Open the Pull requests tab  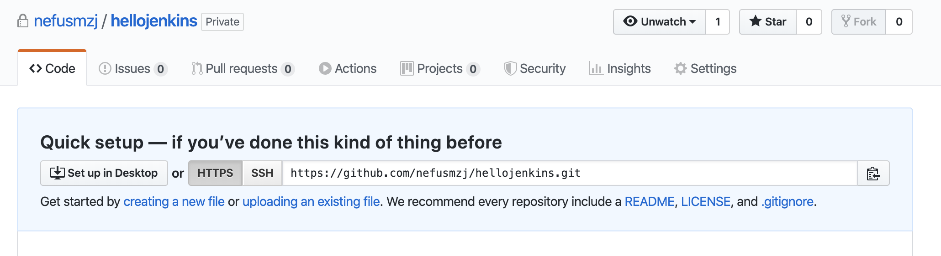[243, 68]
